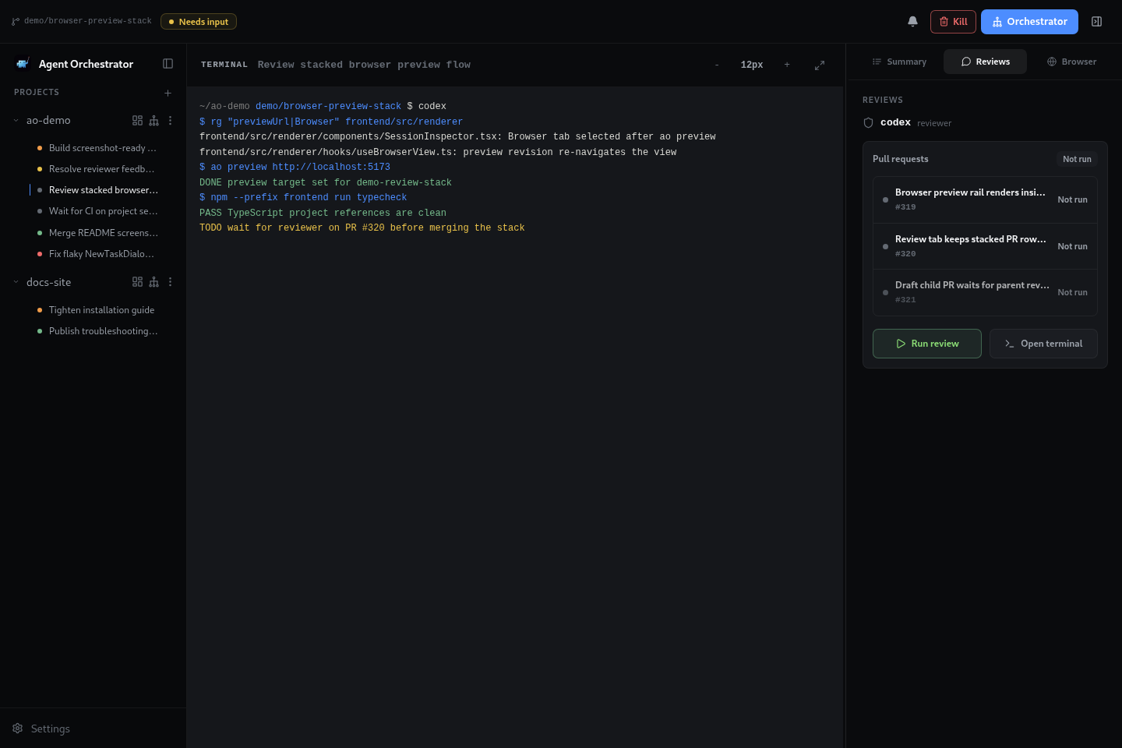Open the notifications bell
Image resolution: width=1122 pixels, height=748 pixels.
coord(912,22)
